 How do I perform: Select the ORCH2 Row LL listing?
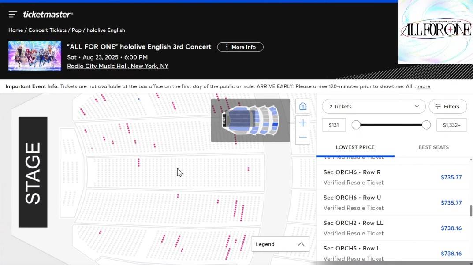(x=394, y=228)
